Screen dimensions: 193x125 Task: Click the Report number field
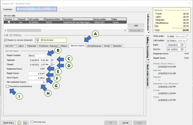click(x=37, y=56)
